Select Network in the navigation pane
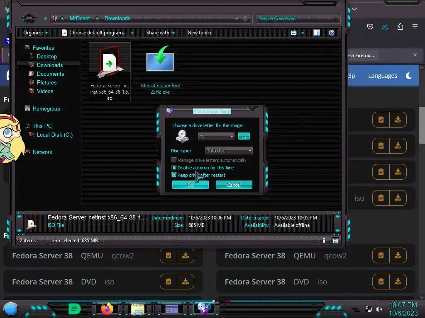Image resolution: width=425 pixels, height=318 pixels. 42,152
